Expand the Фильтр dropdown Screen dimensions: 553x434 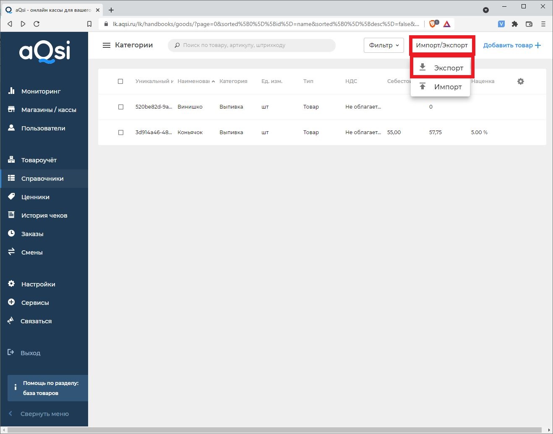pos(383,45)
